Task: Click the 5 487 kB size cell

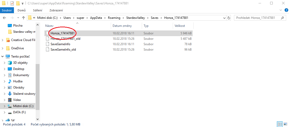Action: pyautogui.click(x=185, y=39)
